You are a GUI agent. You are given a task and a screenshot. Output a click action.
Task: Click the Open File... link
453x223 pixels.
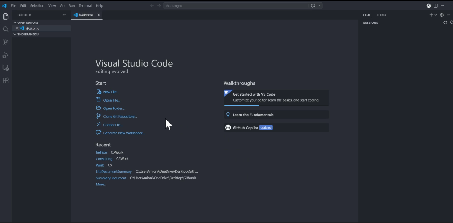point(112,100)
